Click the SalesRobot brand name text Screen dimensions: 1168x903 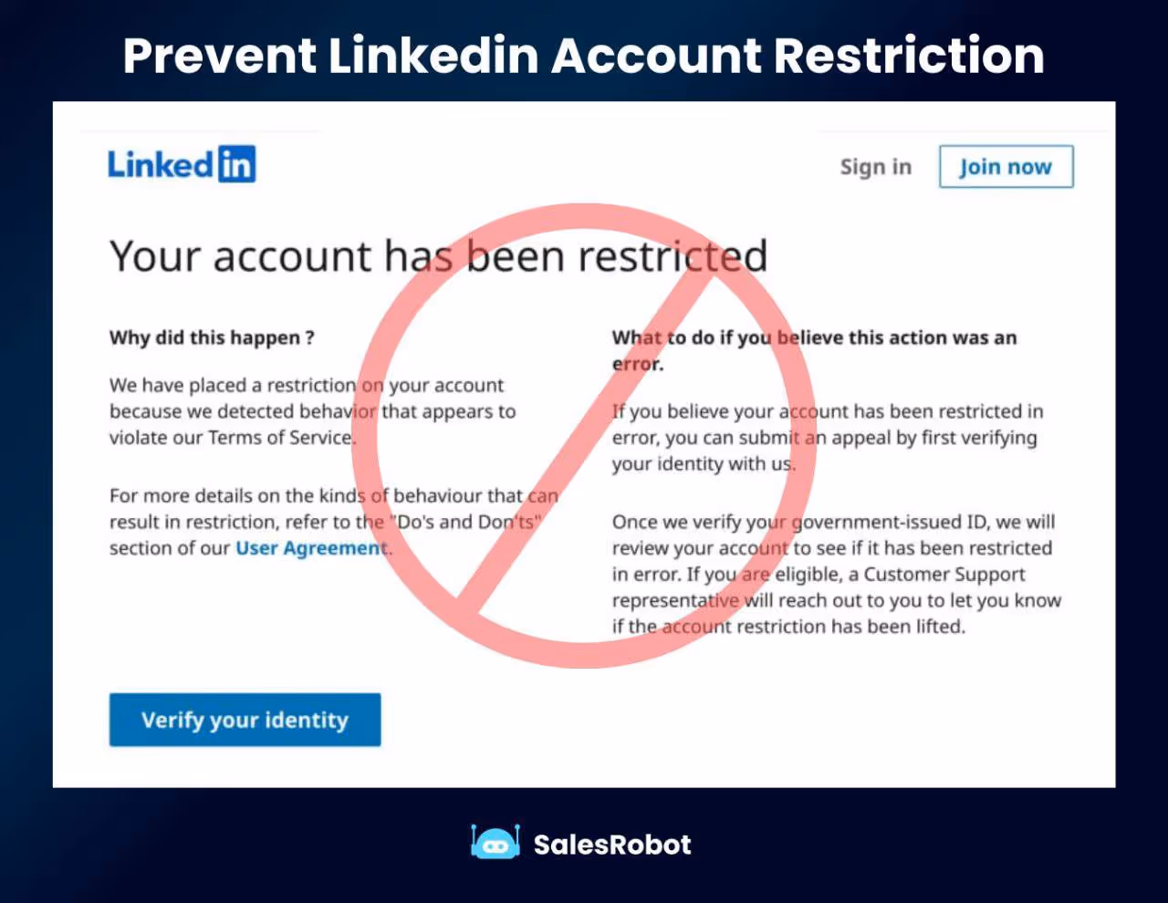pyautogui.click(x=611, y=844)
